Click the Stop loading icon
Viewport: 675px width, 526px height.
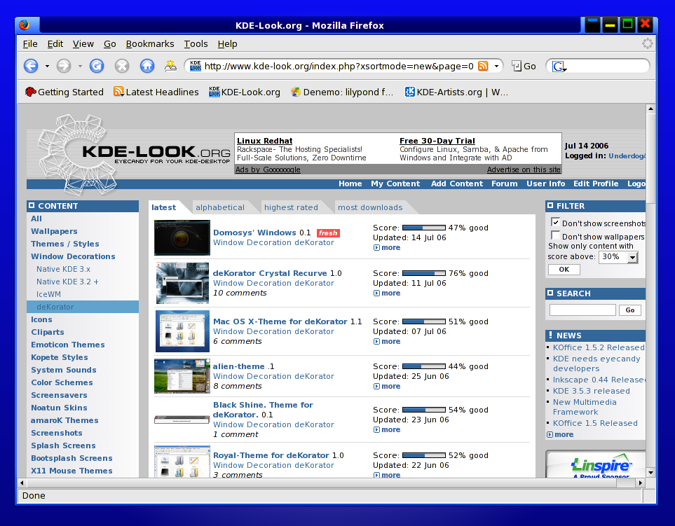[122, 66]
